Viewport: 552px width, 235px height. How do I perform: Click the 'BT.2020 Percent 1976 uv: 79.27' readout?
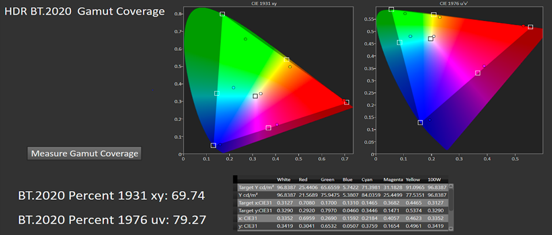tap(112, 220)
